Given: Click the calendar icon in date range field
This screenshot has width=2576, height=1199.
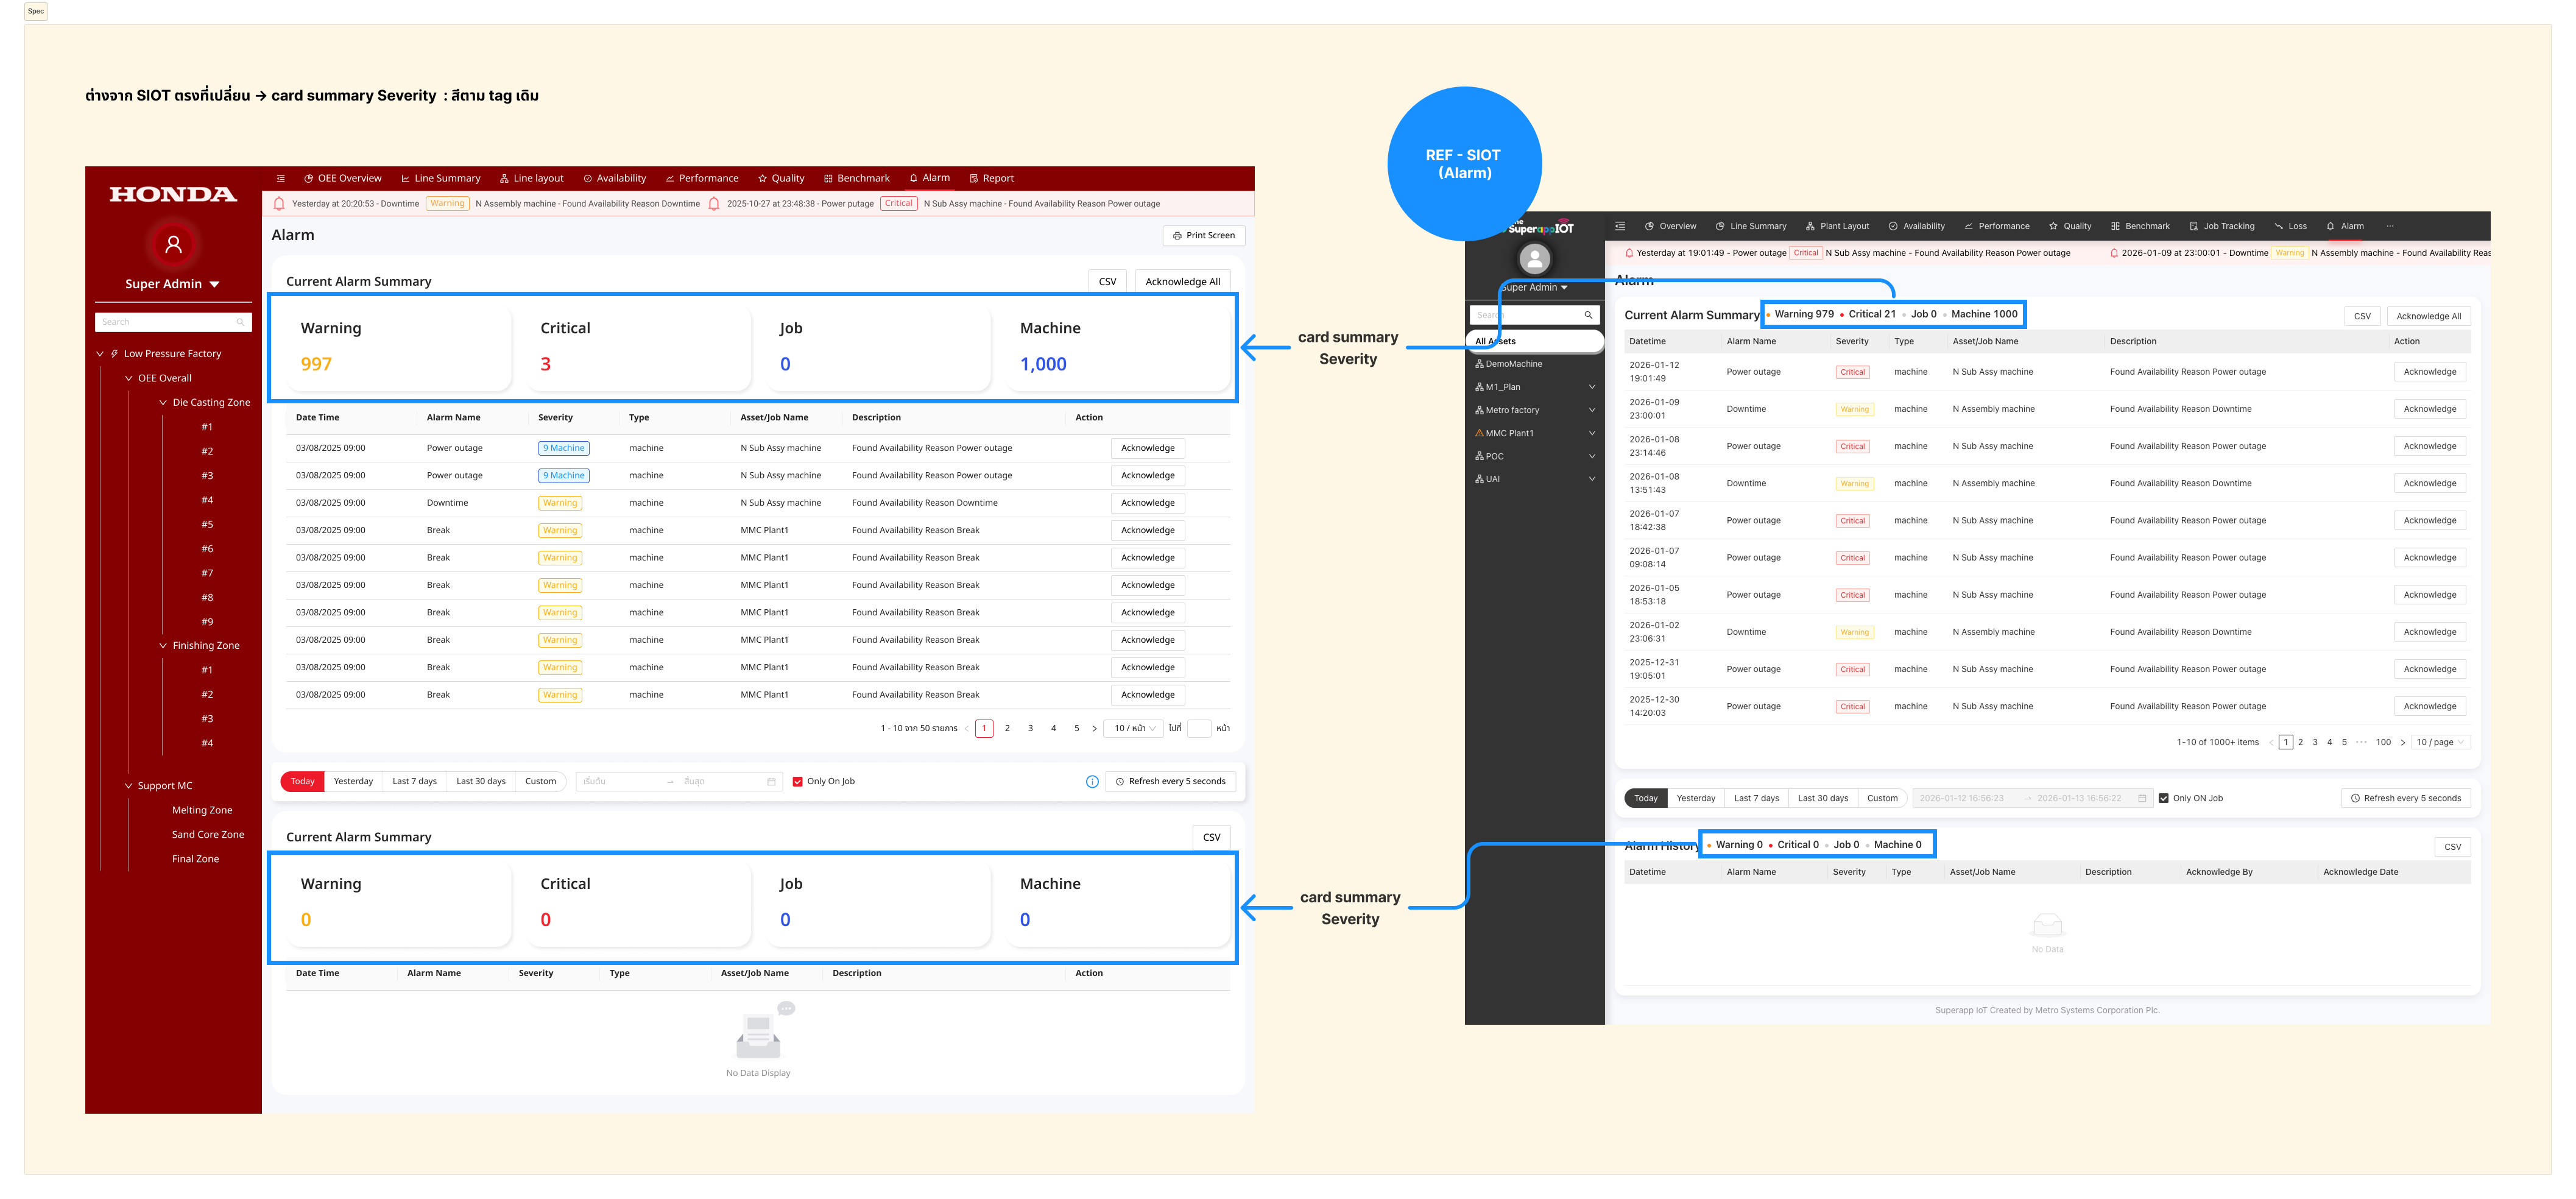Looking at the screenshot, I should click(771, 782).
